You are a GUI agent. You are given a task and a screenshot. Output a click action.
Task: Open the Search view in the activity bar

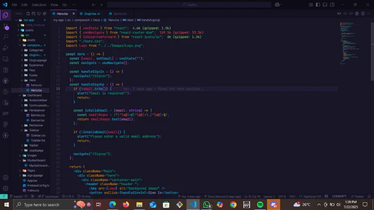[5, 37]
